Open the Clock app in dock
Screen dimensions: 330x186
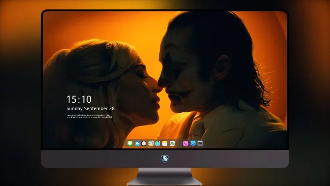[144, 144]
